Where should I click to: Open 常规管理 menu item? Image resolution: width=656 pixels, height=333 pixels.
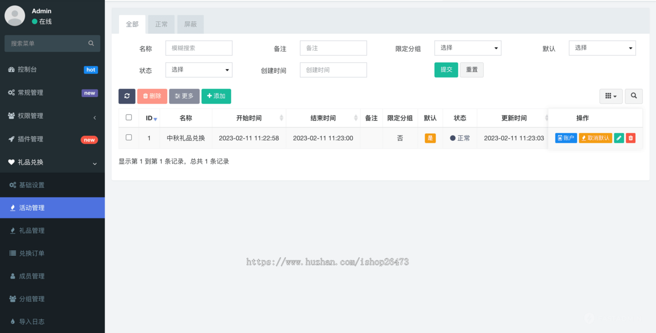point(52,93)
